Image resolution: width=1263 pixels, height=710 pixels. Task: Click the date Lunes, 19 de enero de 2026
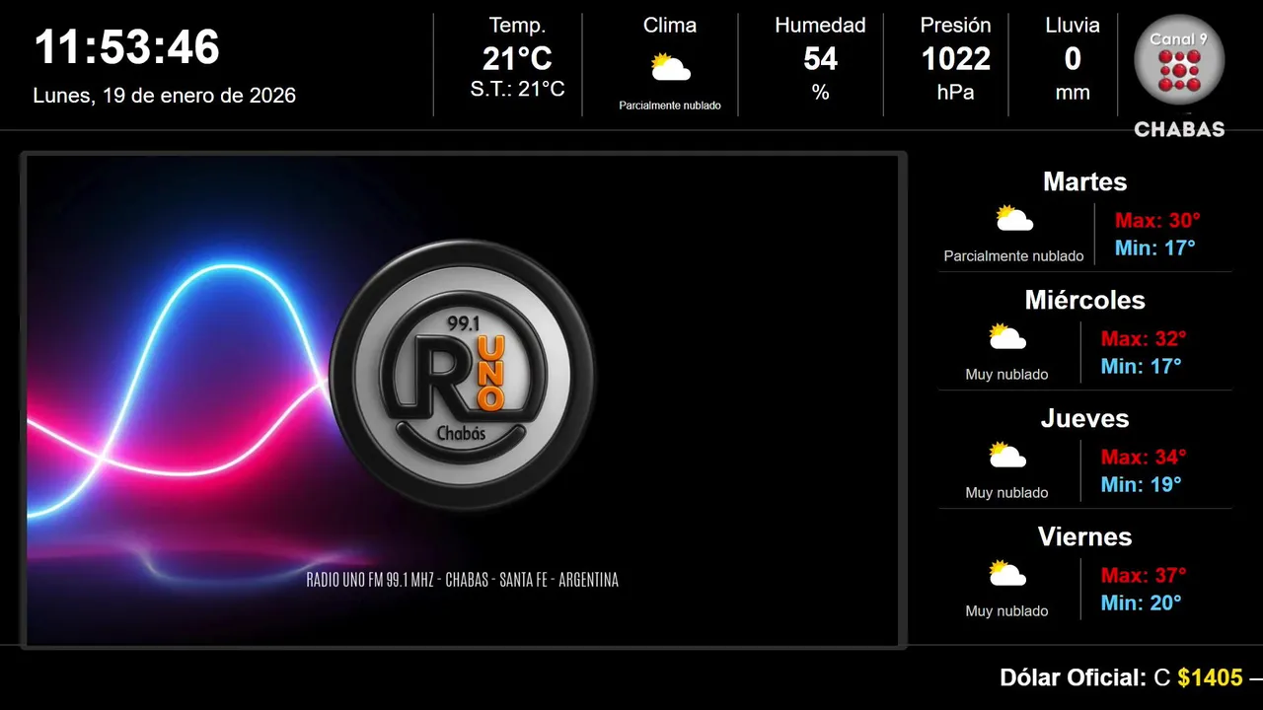pyautogui.click(x=164, y=96)
